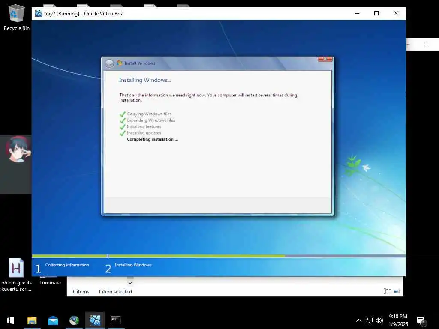Screen dimensions: 439x329
Task: Maximize the background window behind VirtualBox
Action: tap(426, 44)
